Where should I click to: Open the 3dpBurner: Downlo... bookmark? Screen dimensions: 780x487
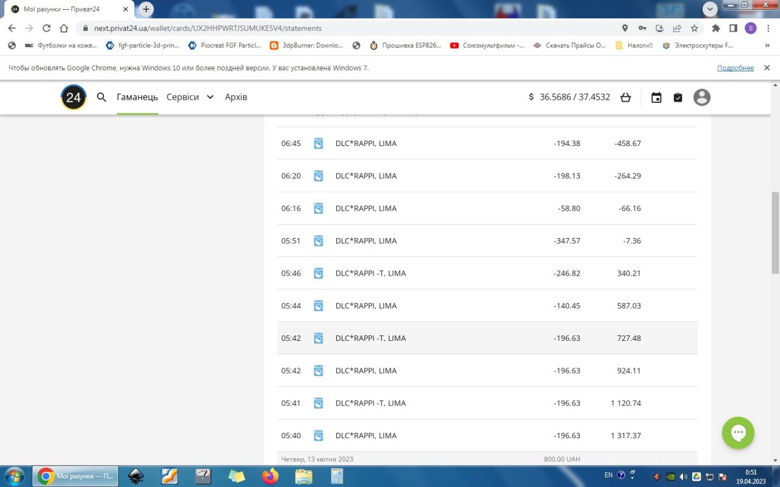[x=307, y=45]
